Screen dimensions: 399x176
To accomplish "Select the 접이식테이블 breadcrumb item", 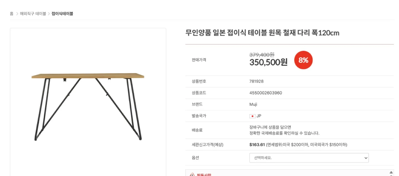I will point(62,14).
